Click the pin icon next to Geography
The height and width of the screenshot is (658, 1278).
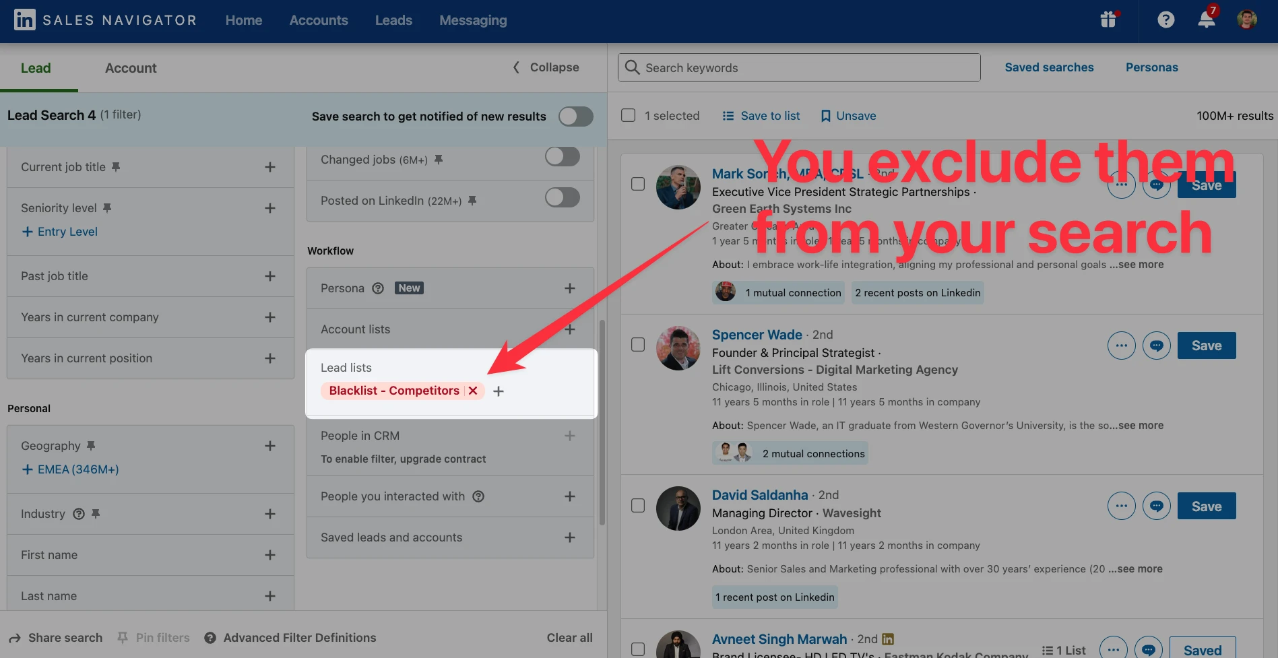coord(91,446)
